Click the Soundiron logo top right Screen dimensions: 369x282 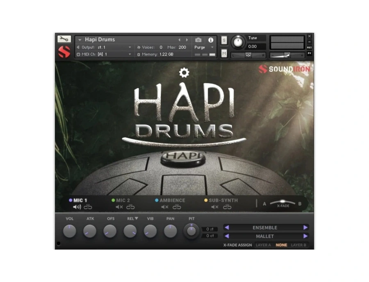tap(284, 69)
